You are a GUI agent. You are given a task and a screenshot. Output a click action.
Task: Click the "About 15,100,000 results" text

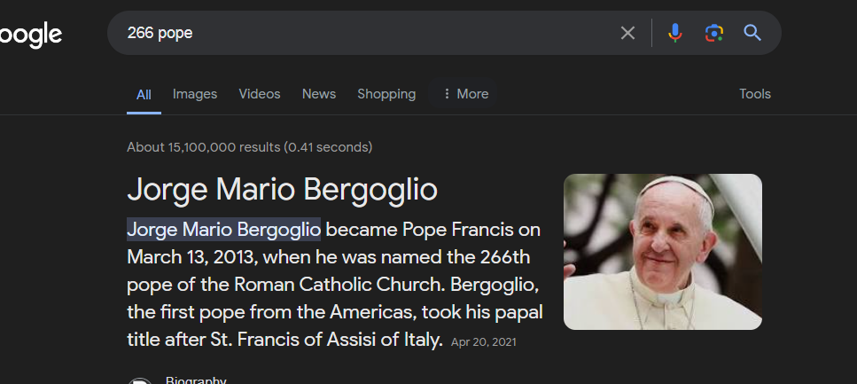click(x=249, y=147)
